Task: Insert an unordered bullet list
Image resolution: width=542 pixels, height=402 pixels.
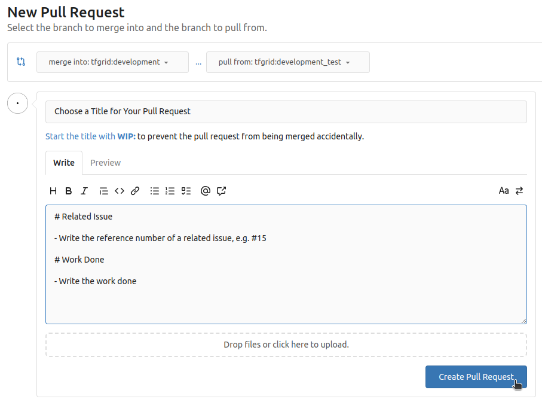Action: [x=155, y=191]
